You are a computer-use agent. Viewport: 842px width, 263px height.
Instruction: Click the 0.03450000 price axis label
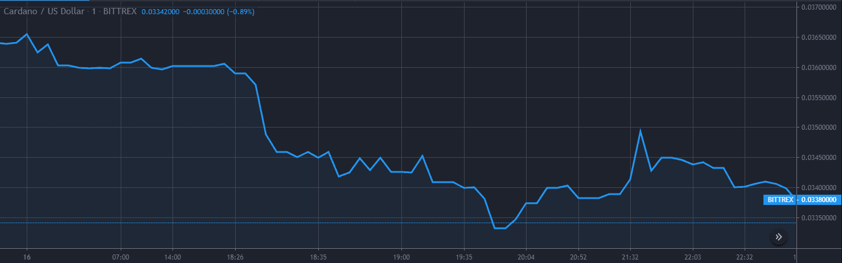tap(819, 158)
